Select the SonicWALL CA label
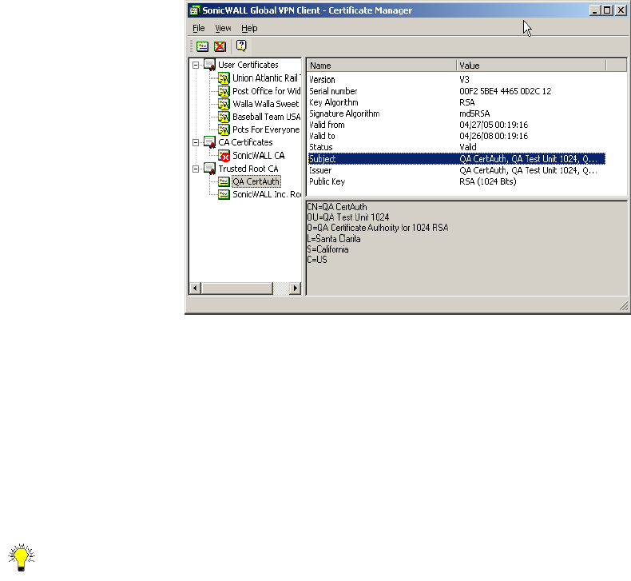The height and width of the screenshot is (581, 631). (258, 155)
